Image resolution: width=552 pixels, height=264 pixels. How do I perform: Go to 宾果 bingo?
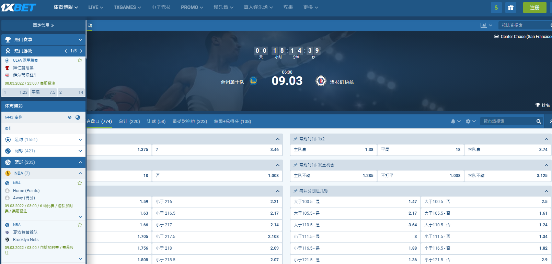click(x=288, y=7)
